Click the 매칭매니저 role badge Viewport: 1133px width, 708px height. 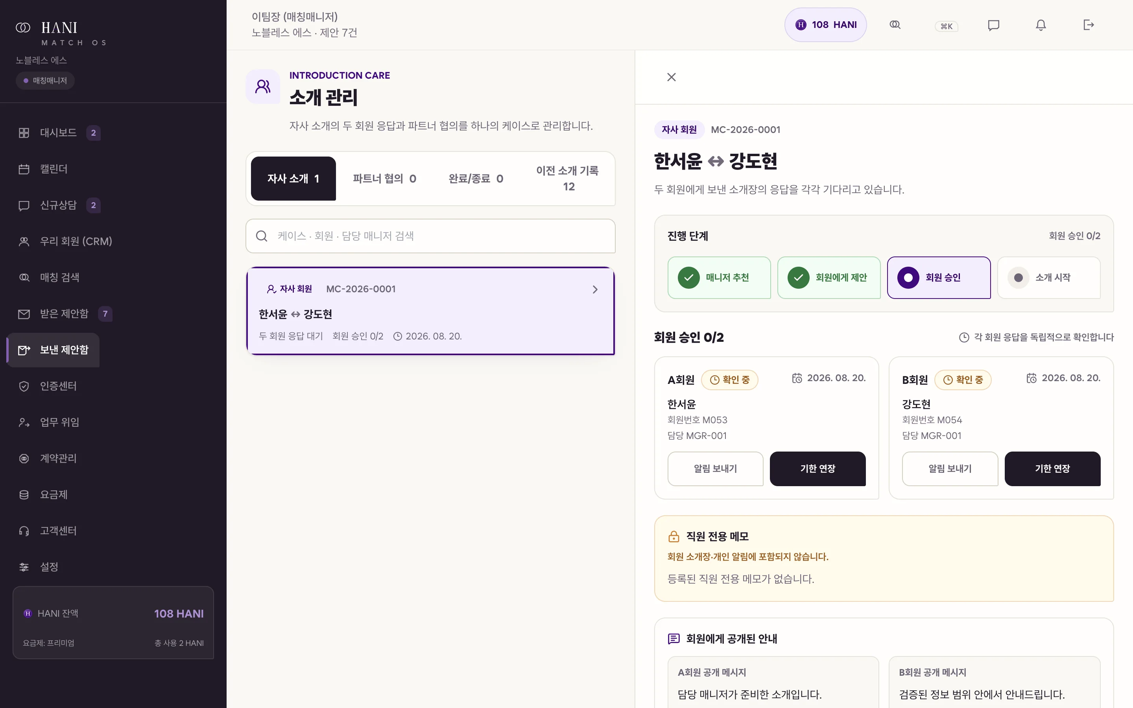pos(45,81)
